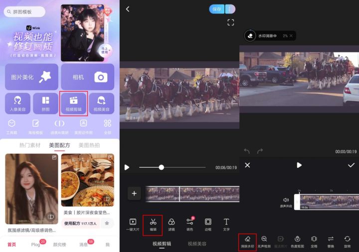Click the 00:00/00:19 time readout
The height and width of the screenshot is (252, 359).
[346, 152]
